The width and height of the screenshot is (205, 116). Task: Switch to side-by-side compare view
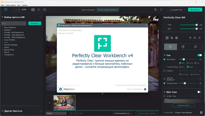(39, 10)
